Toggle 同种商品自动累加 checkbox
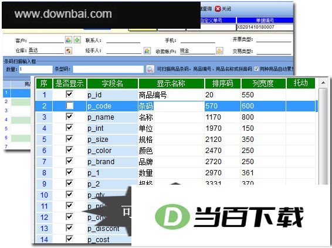The height and width of the screenshot is (248, 332). [x=256, y=69]
